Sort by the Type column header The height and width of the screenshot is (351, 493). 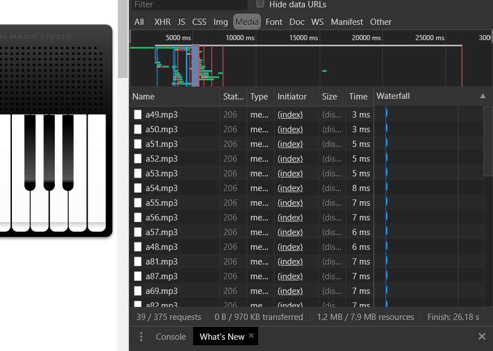[x=260, y=96]
